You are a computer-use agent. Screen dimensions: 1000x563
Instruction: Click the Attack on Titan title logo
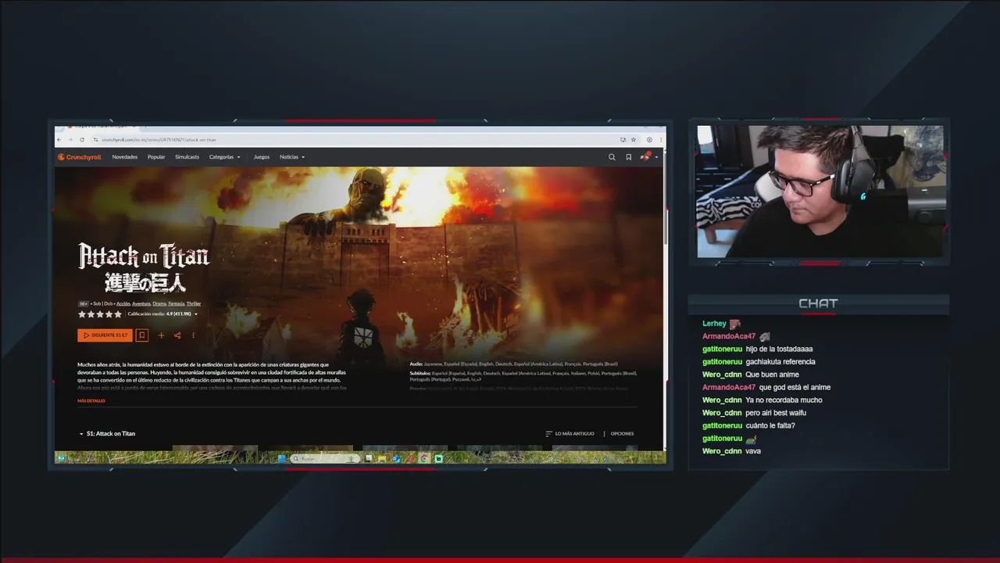[x=144, y=268]
